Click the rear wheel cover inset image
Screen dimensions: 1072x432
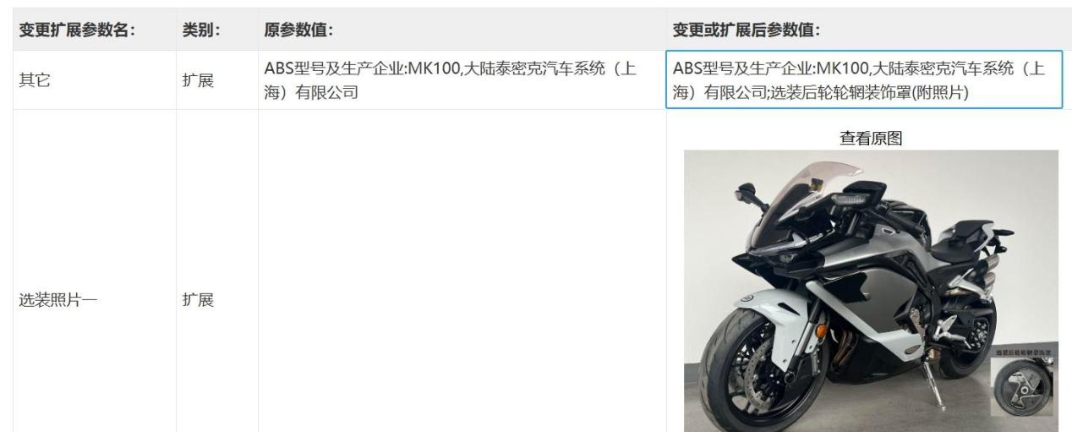pyautogui.click(x=1022, y=386)
